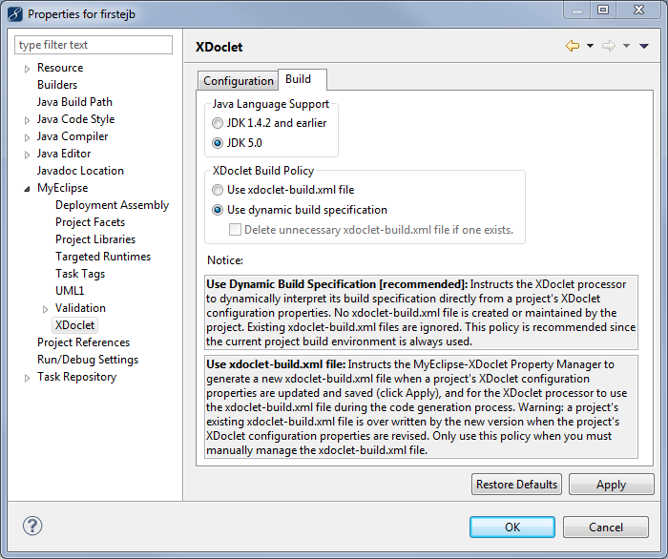Click the MyEclipse icon in title bar
Viewport: 668px width, 559px height.
[x=14, y=13]
